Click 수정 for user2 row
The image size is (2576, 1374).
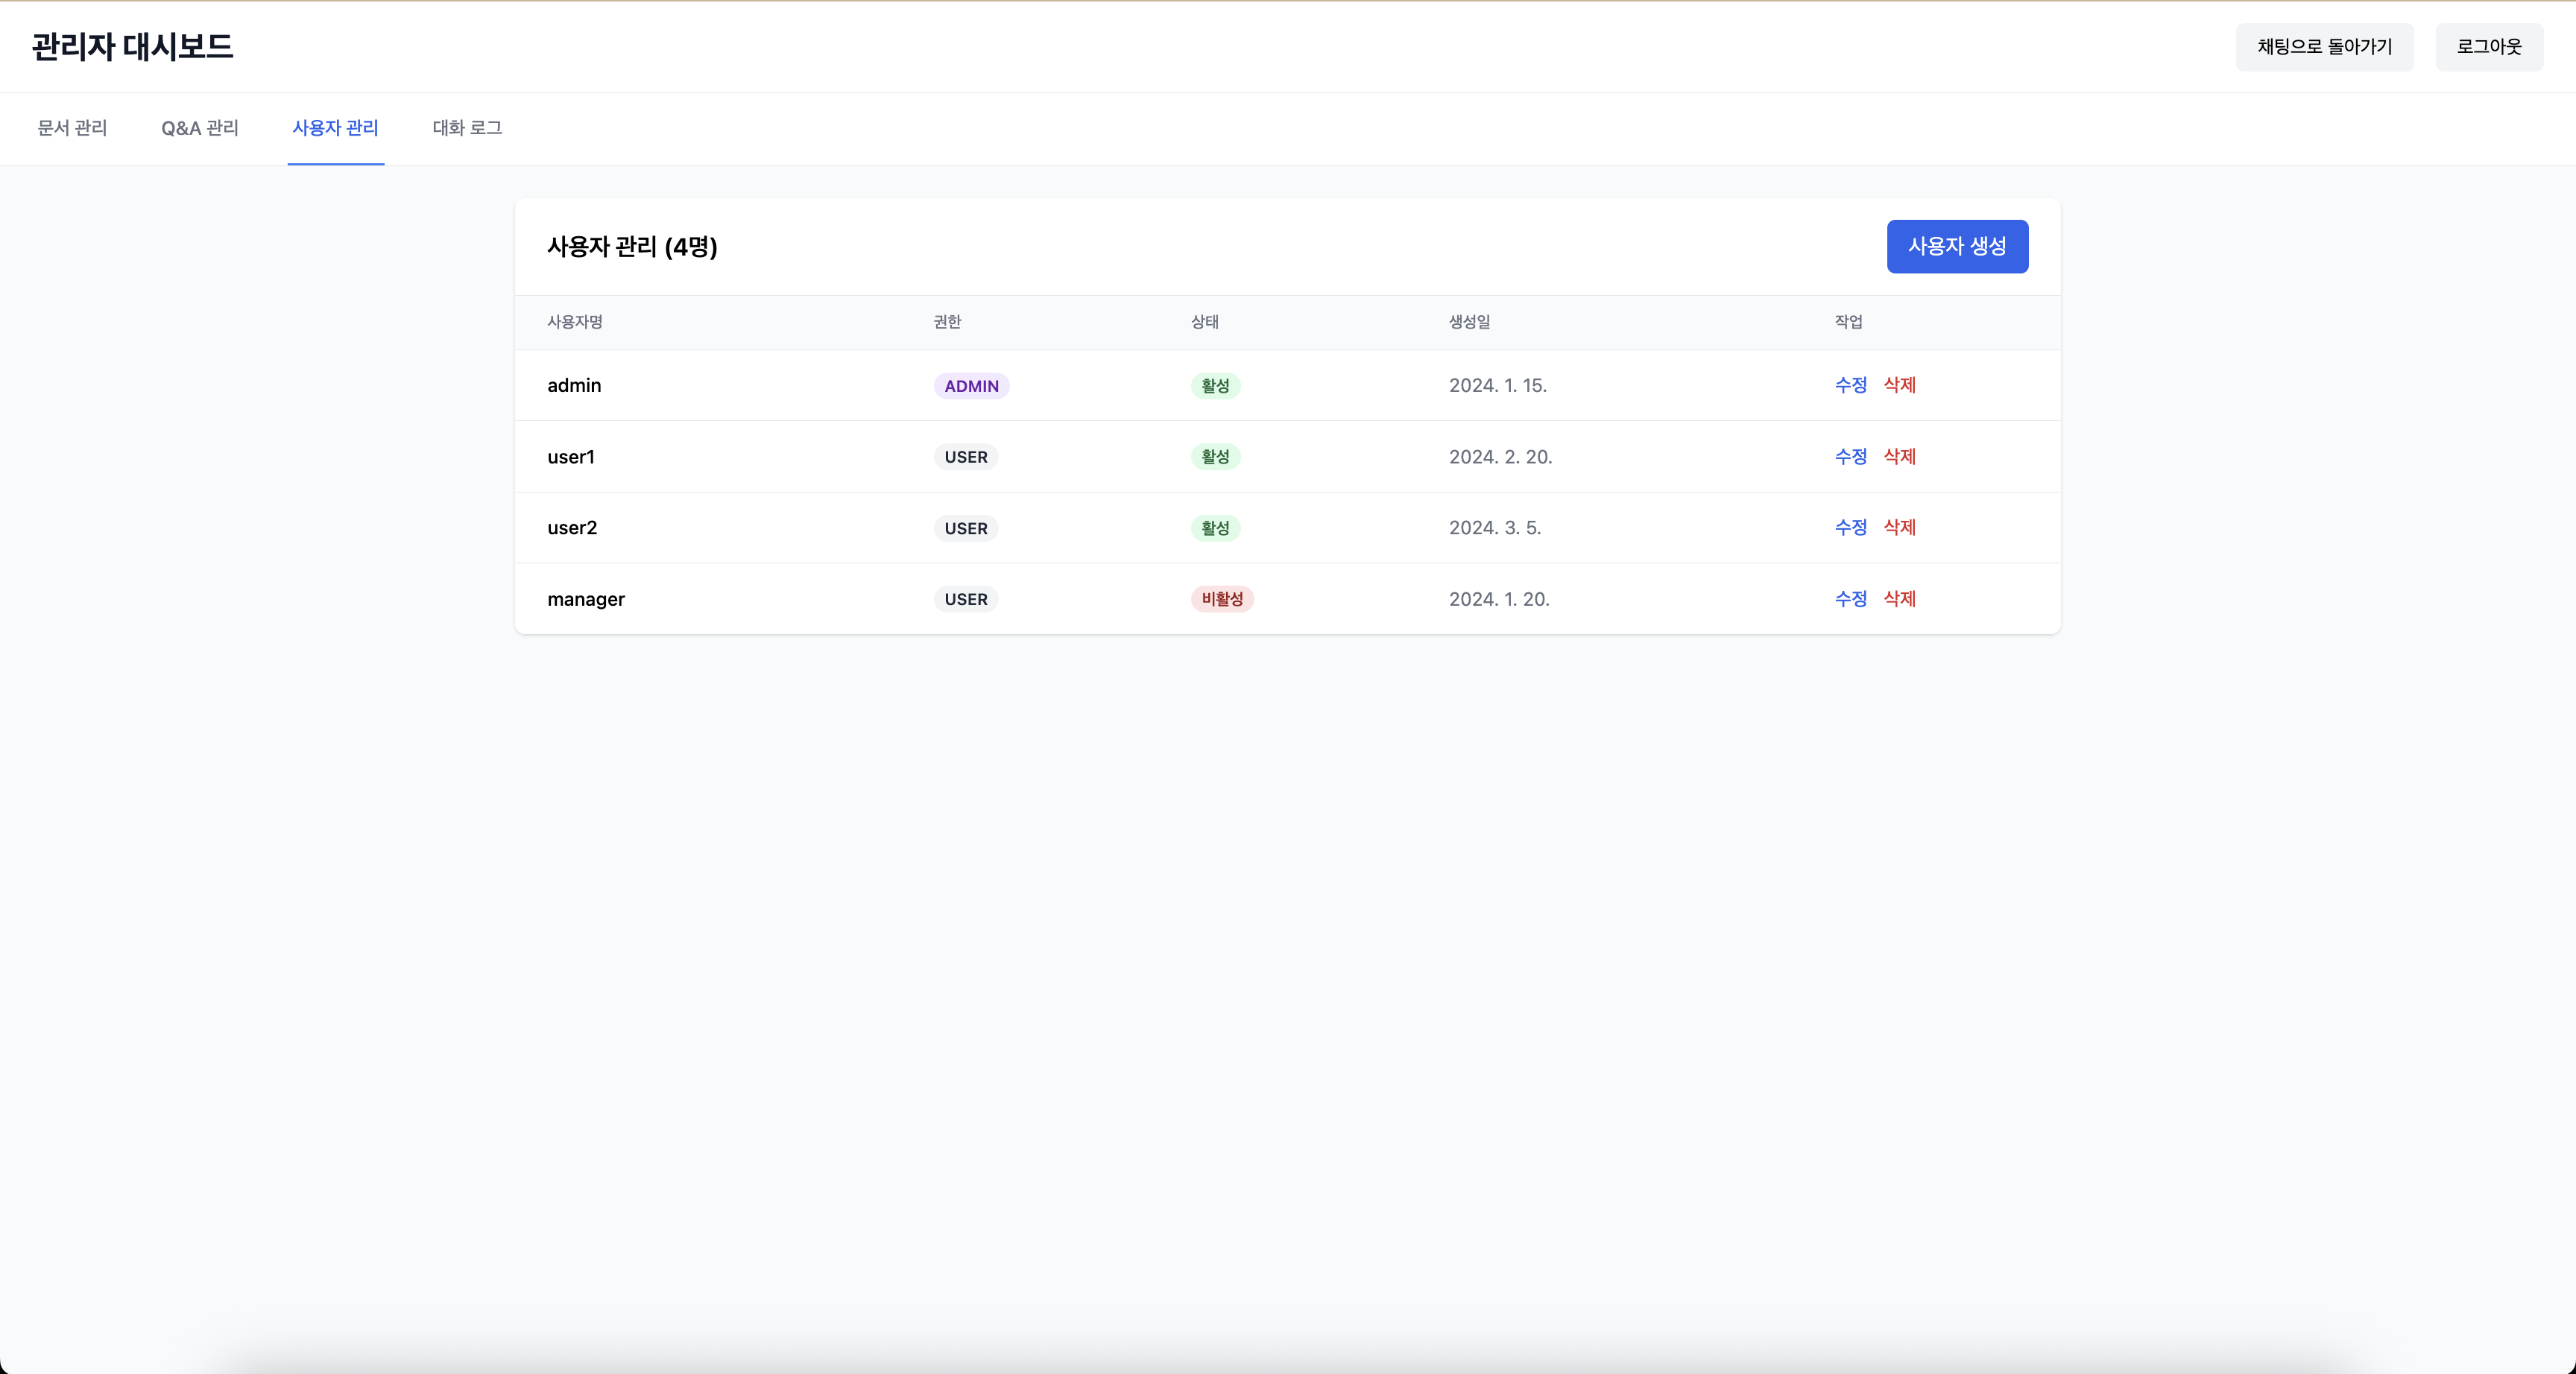1850,527
